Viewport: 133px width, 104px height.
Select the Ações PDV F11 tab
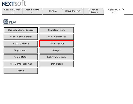click(x=114, y=11)
